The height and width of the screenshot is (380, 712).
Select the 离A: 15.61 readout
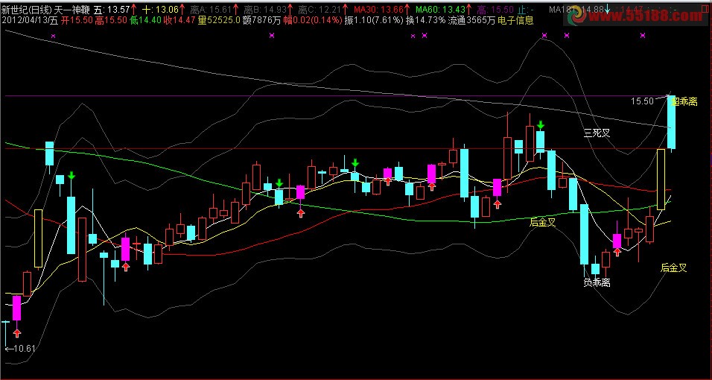pyautogui.click(x=211, y=9)
